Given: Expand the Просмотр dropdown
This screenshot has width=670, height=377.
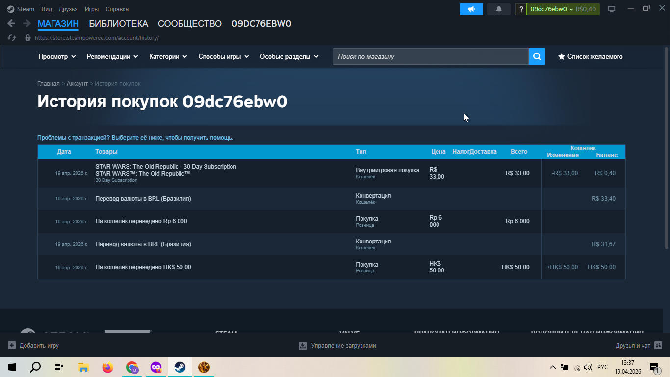Looking at the screenshot, I should [x=57, y=56].
